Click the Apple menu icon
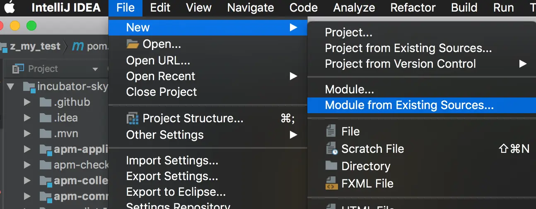 click(10, 7)
